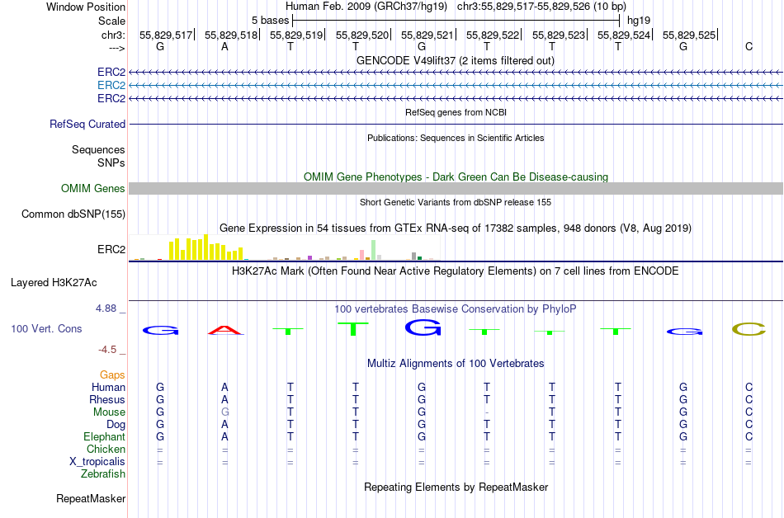This screenshot has width=784, height=518.
Task: Click the H3K27Ac Mark ENCODE track title
Action: (x=456, y=271)
